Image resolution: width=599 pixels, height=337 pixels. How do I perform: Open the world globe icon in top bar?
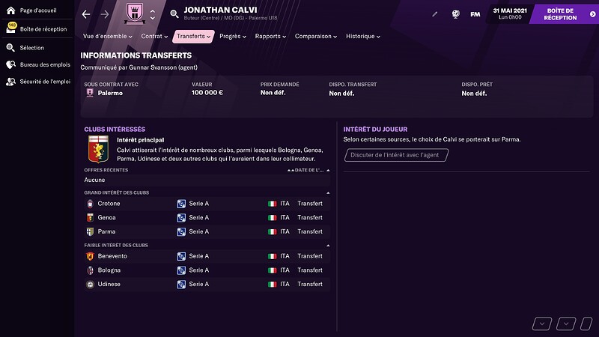pos(455,14)
